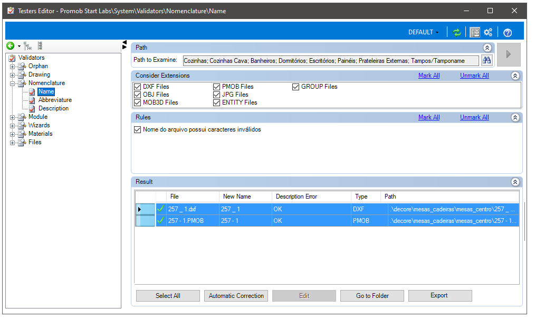Collapse the Consider Extensions section

[x=515, y=76]
